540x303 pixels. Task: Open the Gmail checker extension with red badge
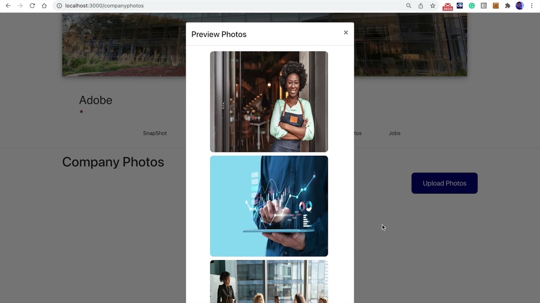coord(448,6)
